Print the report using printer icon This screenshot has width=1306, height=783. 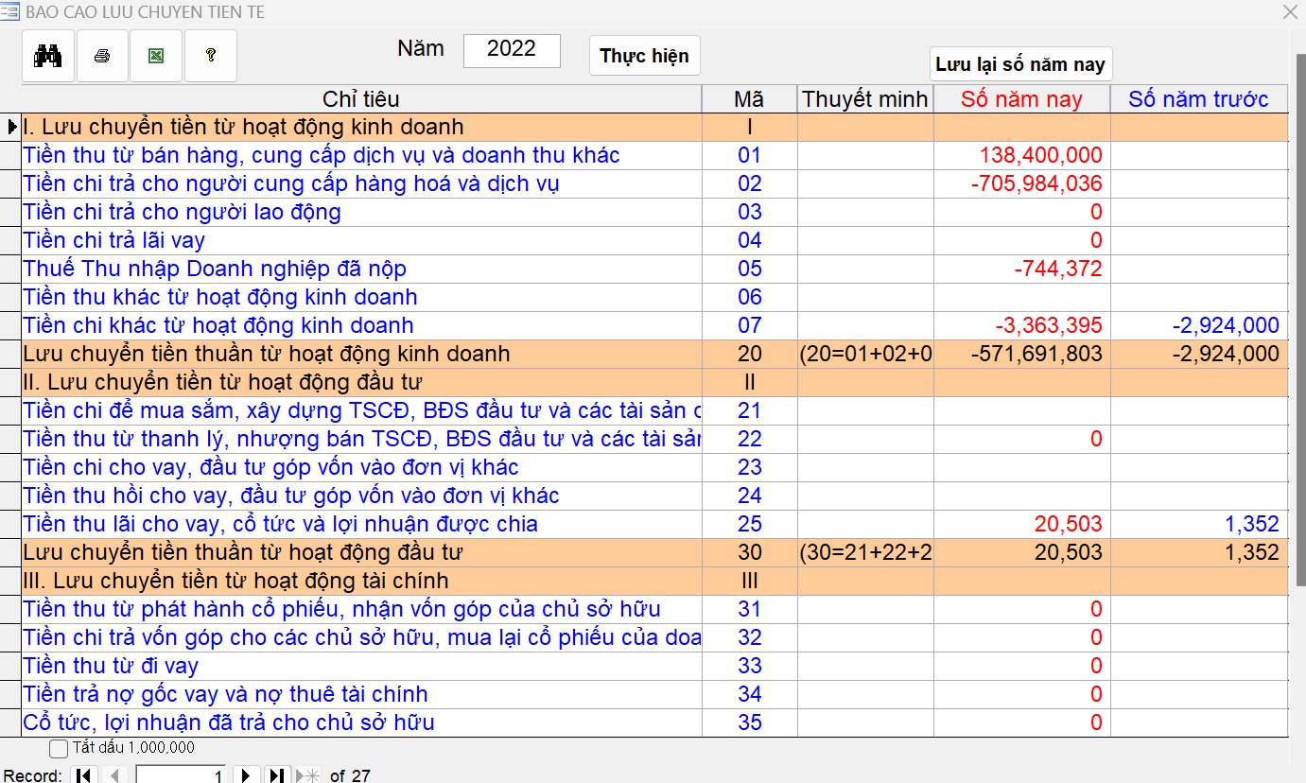pyautogui.click(x=102, y=56)
